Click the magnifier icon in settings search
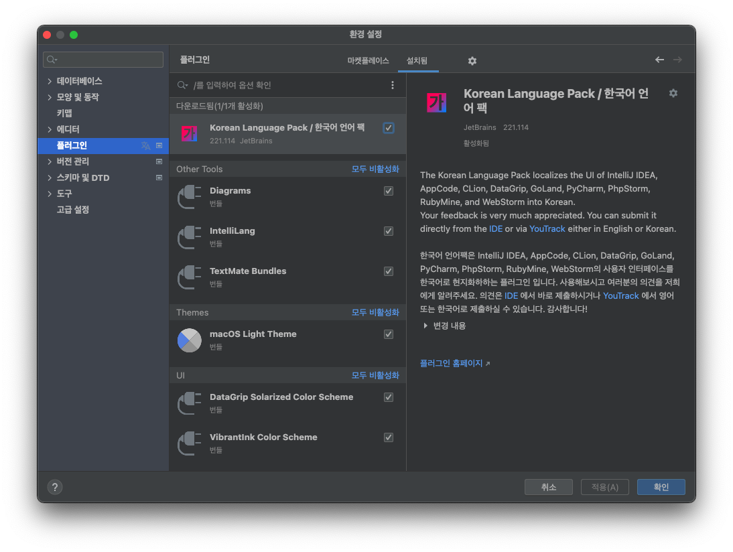 pyautogui.click(x=52, y=60)
